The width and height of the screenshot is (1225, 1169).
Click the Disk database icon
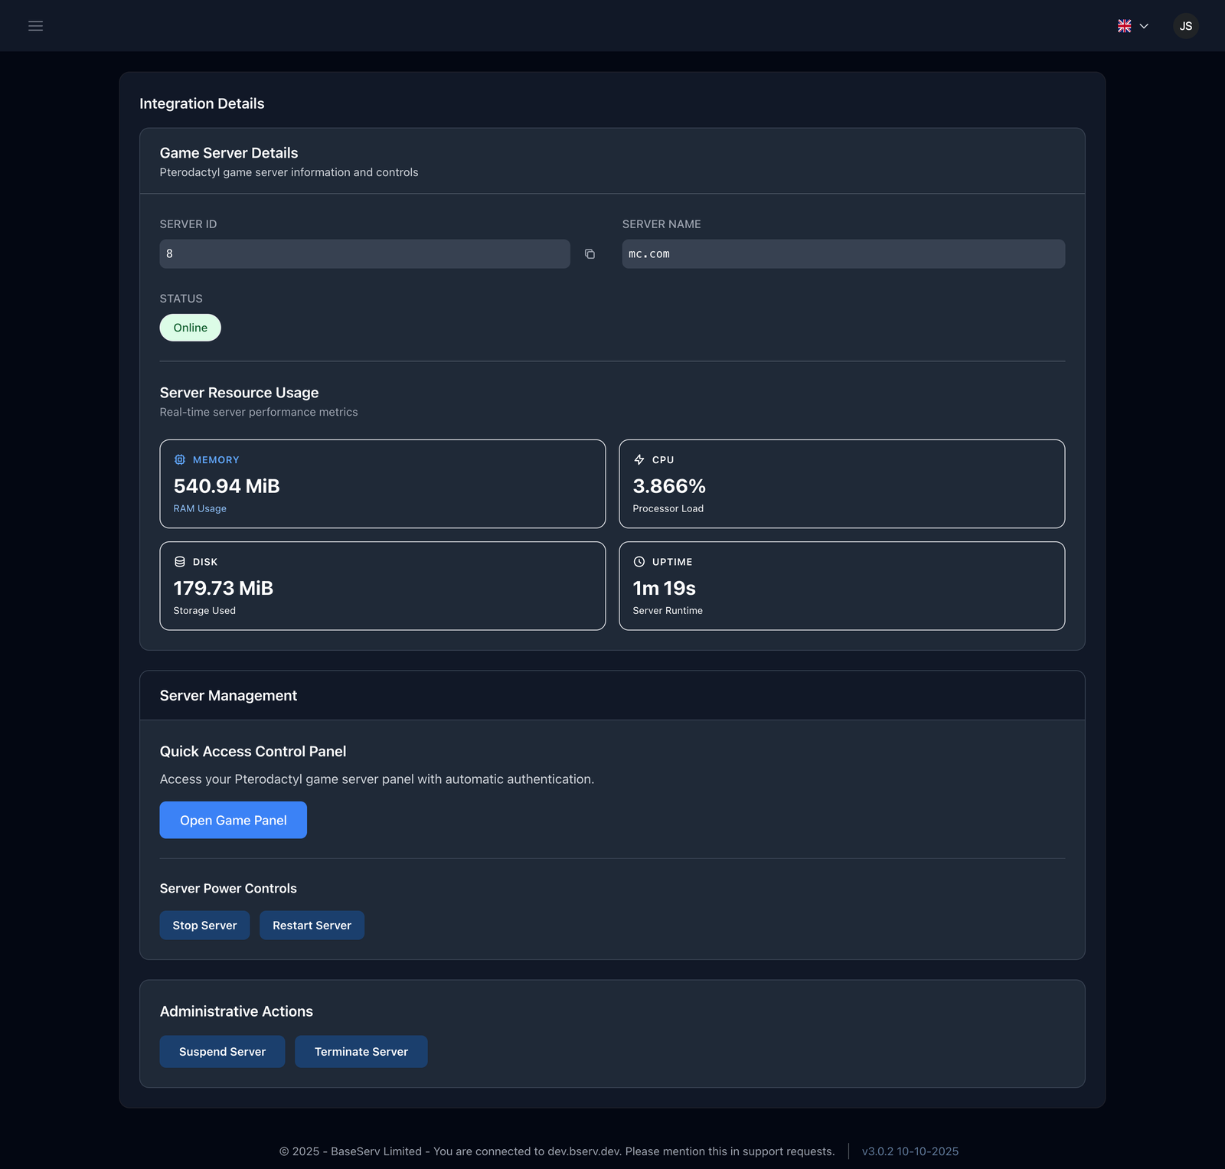(x=180, y=562)
